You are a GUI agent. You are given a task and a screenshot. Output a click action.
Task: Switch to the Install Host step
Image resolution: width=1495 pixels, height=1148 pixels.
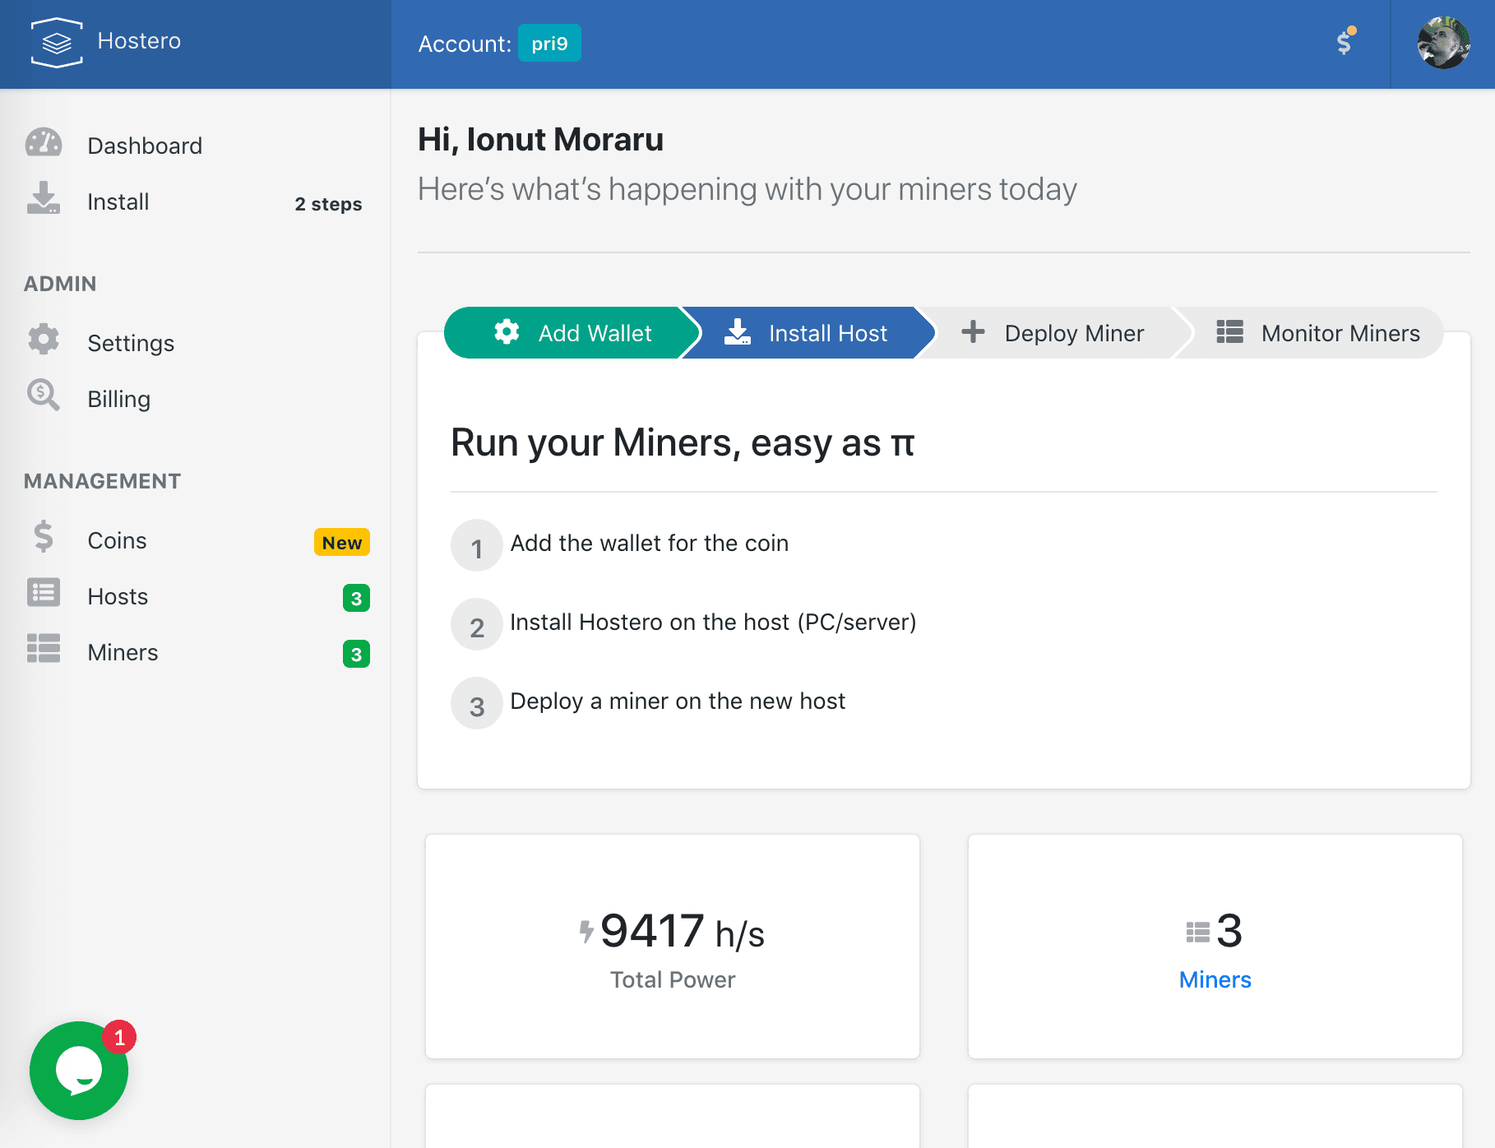click(806, 333)
